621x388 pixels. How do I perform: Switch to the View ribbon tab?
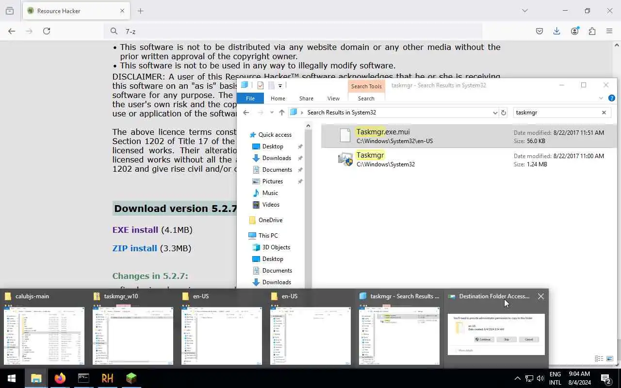point(333,98)
